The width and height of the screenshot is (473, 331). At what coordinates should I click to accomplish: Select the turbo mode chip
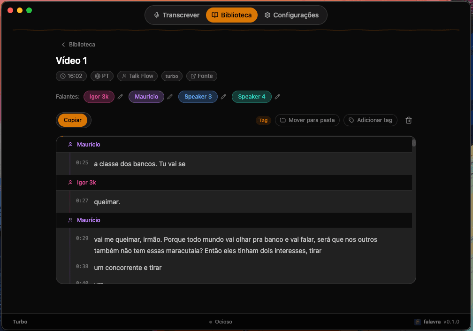[x=172, y=76]
